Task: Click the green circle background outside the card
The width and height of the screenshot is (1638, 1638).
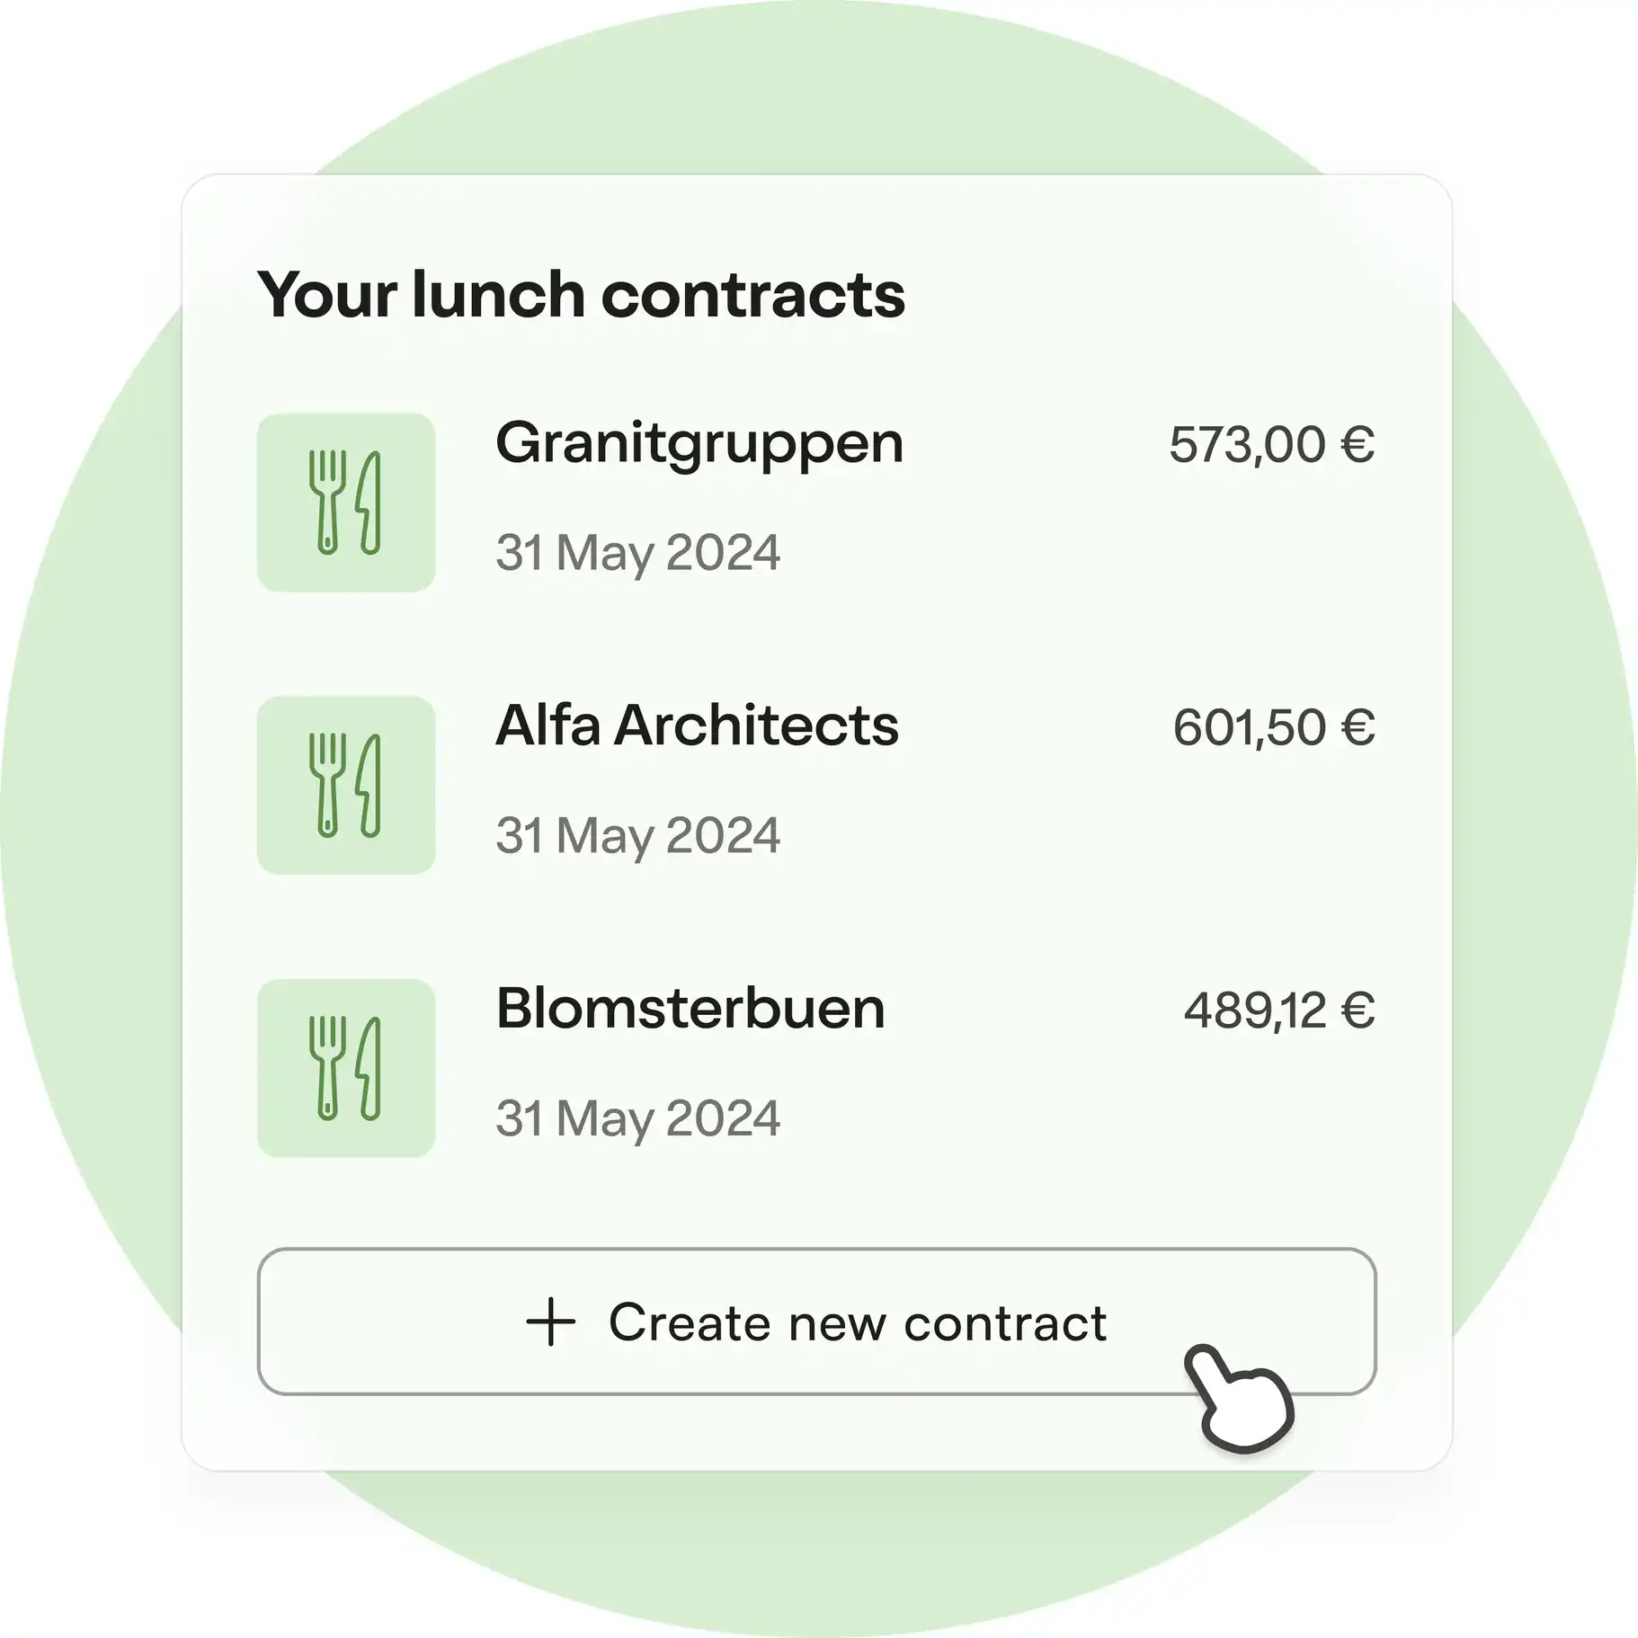Action: [x=90, y=809]
